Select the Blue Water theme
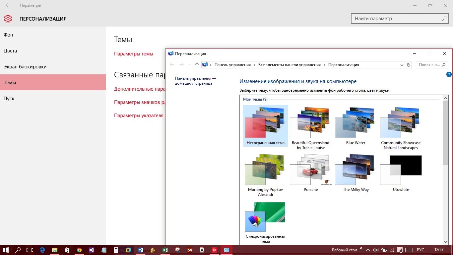 point(356,126)
